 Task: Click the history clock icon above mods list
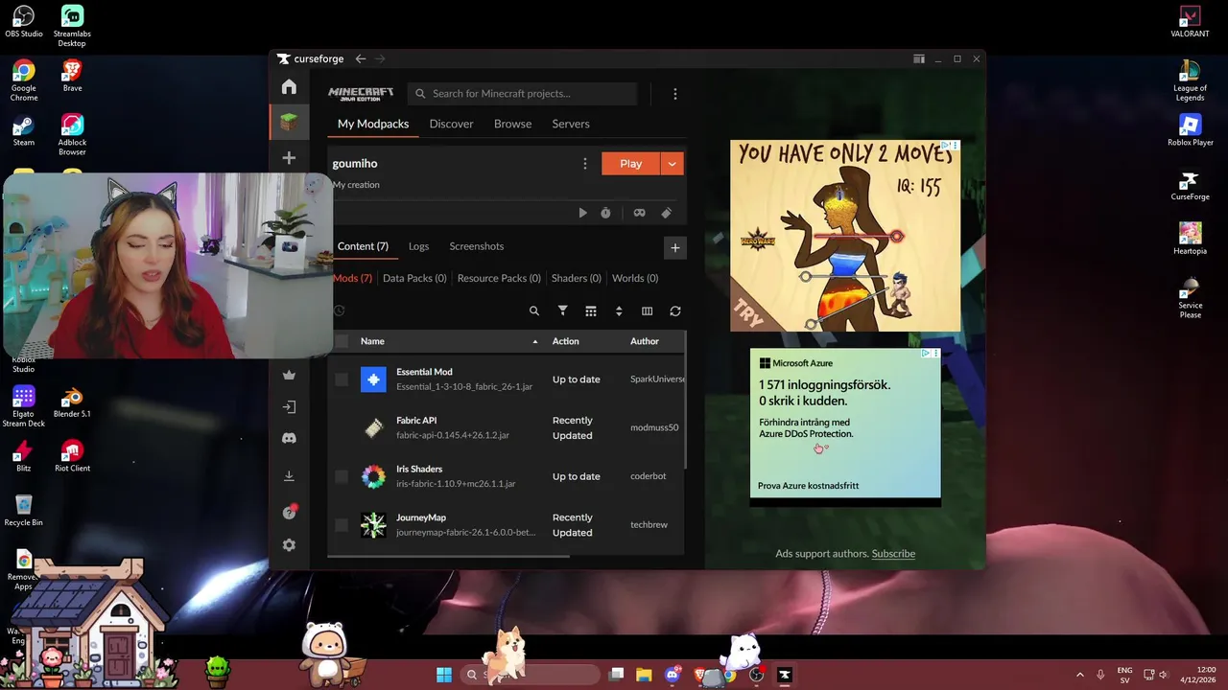[x=339, y=310]
